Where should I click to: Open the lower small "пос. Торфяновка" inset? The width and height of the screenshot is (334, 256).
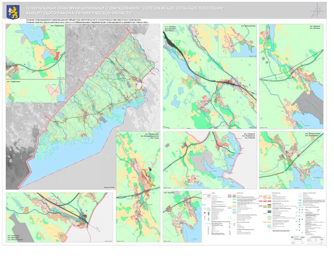[35, 91]
